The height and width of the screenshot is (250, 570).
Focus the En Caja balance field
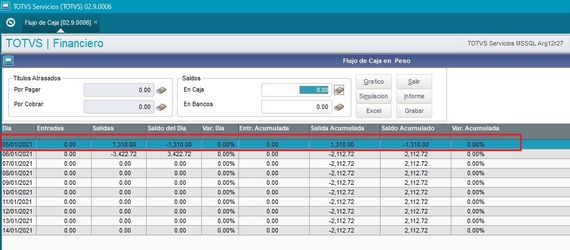tap(297, 90)
